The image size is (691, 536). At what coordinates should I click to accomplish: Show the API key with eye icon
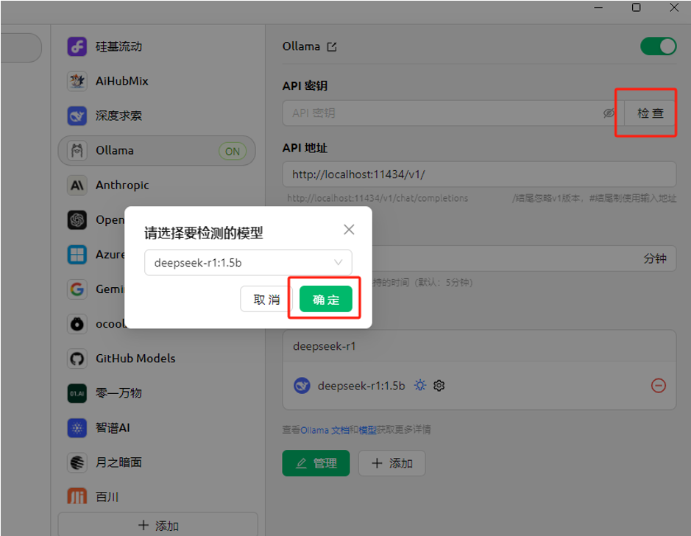(609, 113)
